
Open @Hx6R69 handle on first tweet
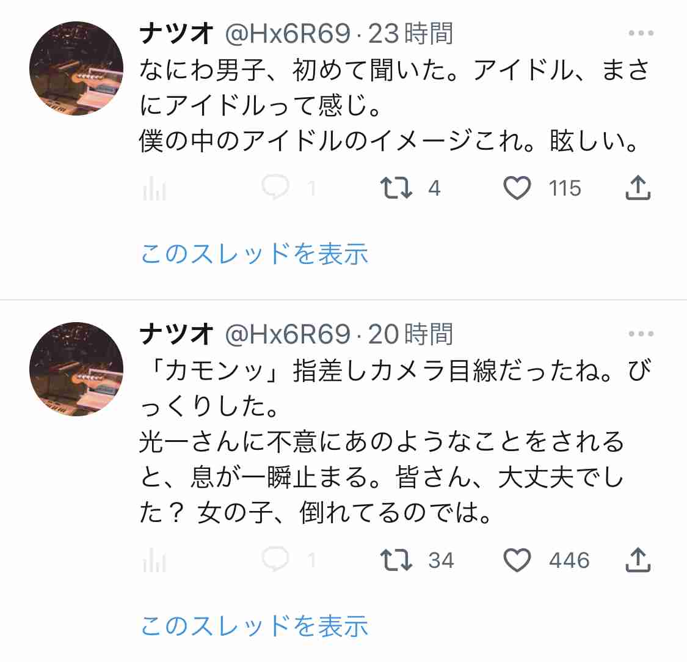tap(288, 34)
